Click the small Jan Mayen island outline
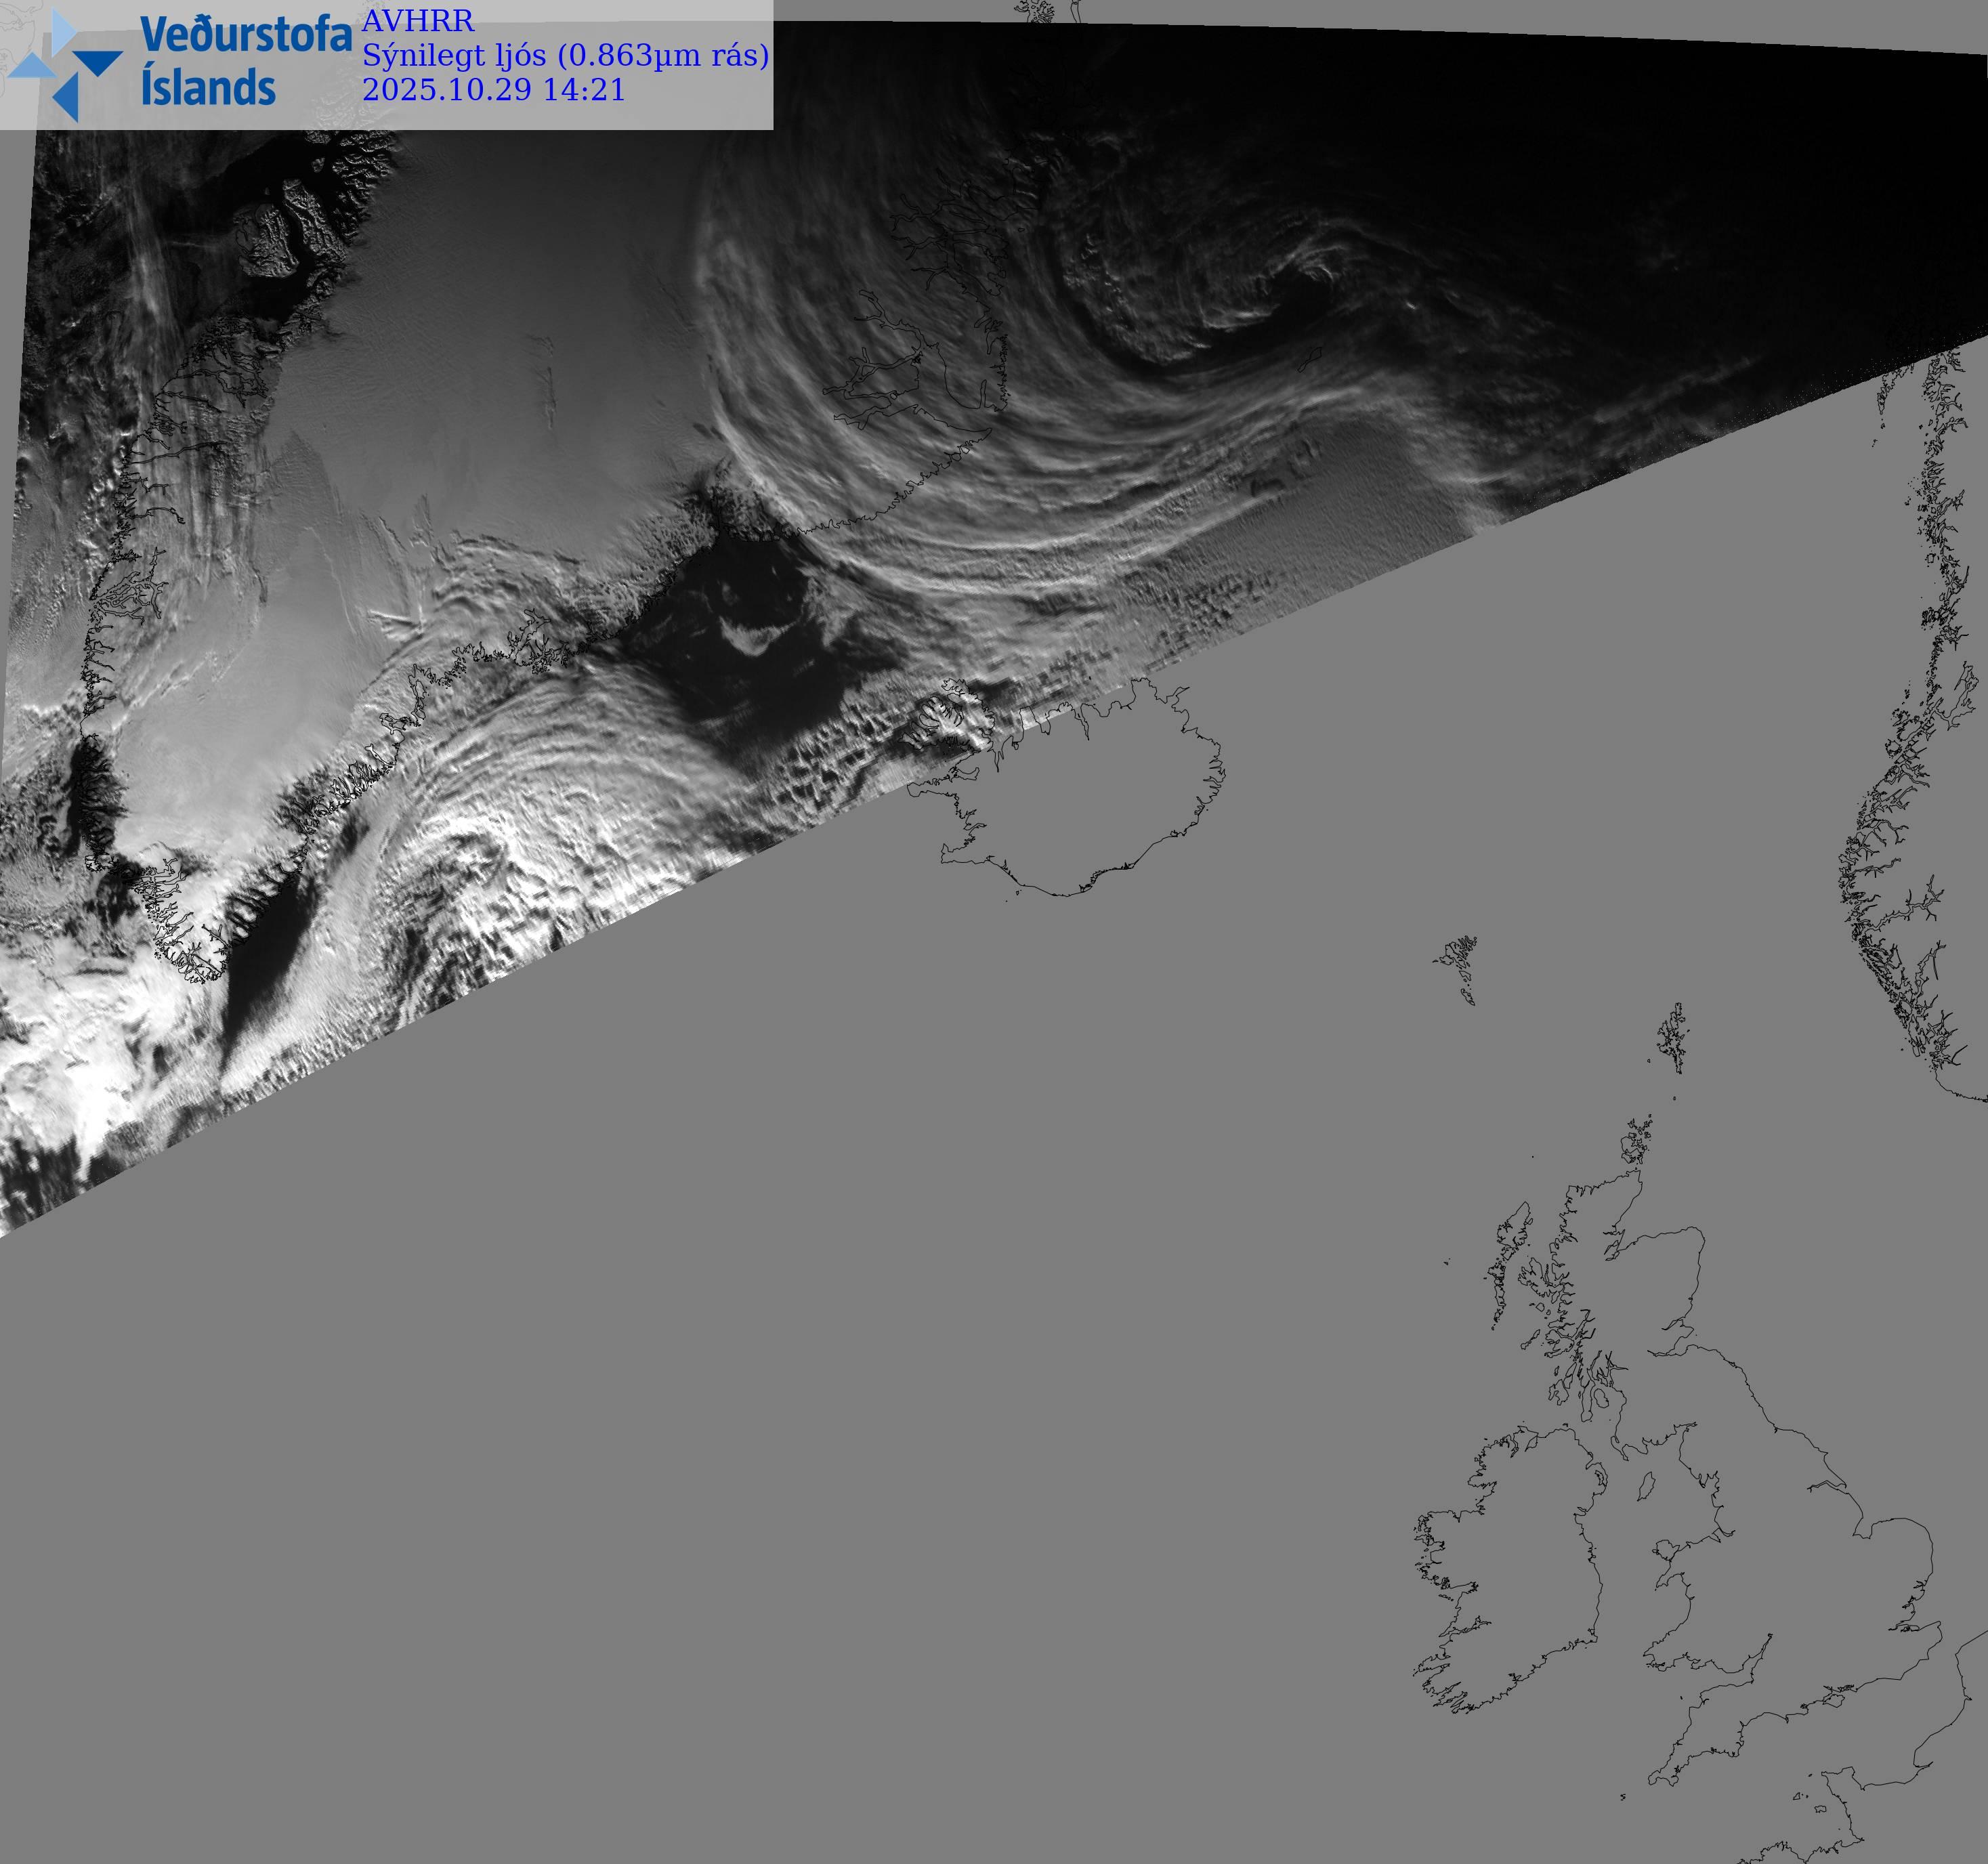This screenshot has width=1988, height=1864. tap(1310, 359)
